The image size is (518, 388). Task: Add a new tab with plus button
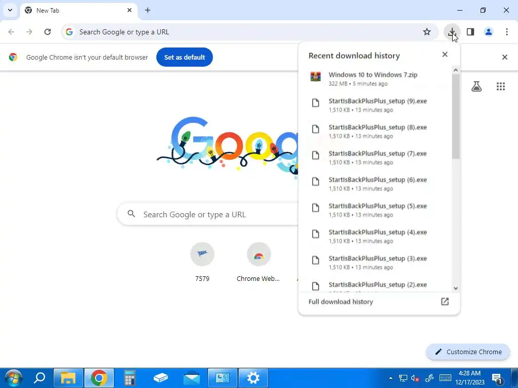click(148, 10)
